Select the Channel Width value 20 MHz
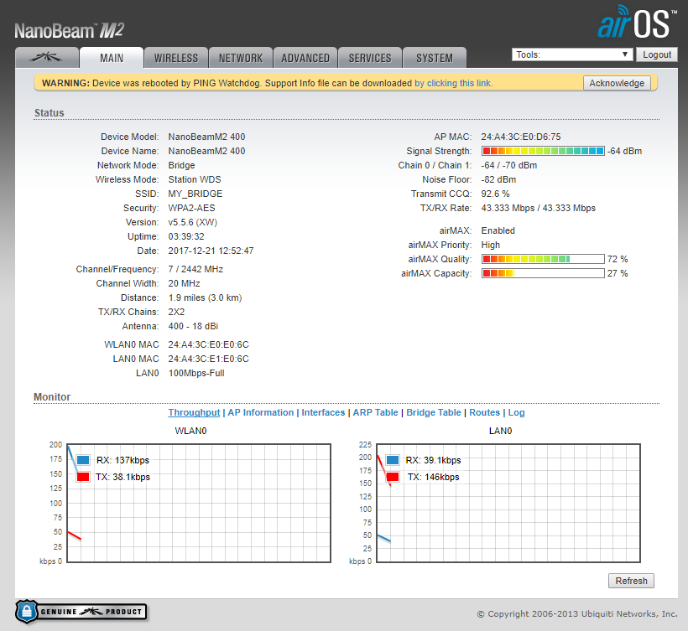This screenshot has width=688, height=631. (185, 283)
